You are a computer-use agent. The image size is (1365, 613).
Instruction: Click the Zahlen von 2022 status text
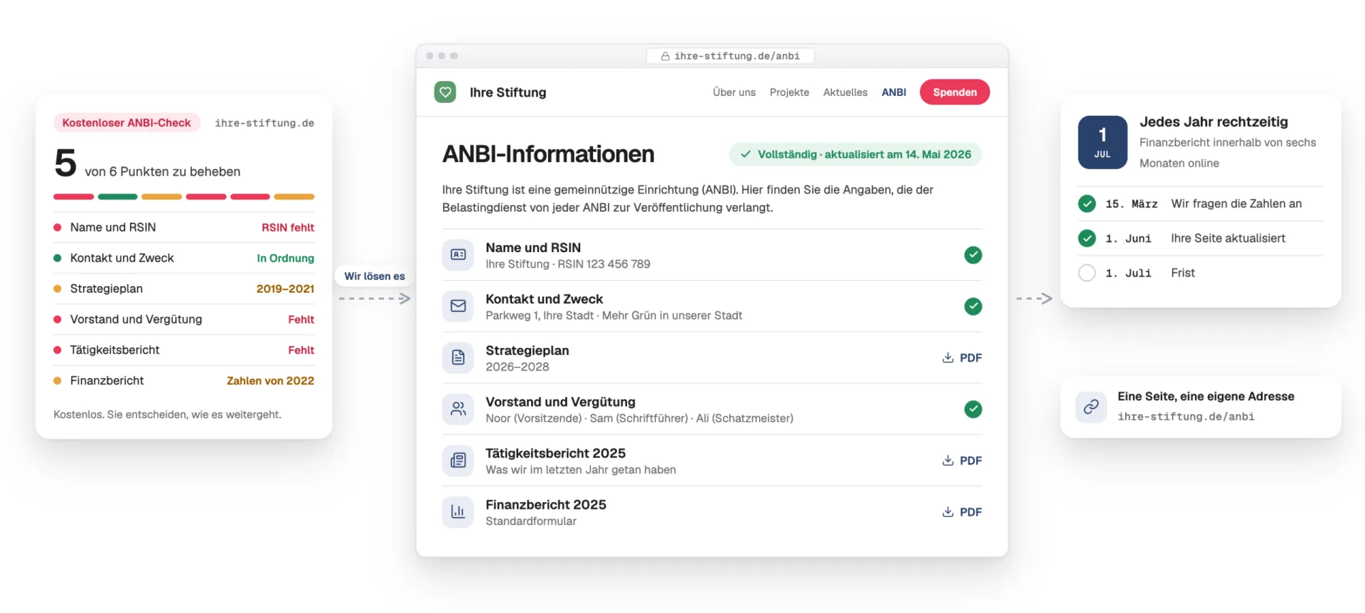point(270,381)
